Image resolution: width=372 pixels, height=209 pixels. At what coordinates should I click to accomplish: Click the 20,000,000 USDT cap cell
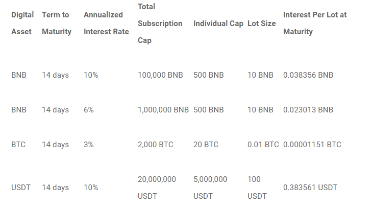click(157, 188)
